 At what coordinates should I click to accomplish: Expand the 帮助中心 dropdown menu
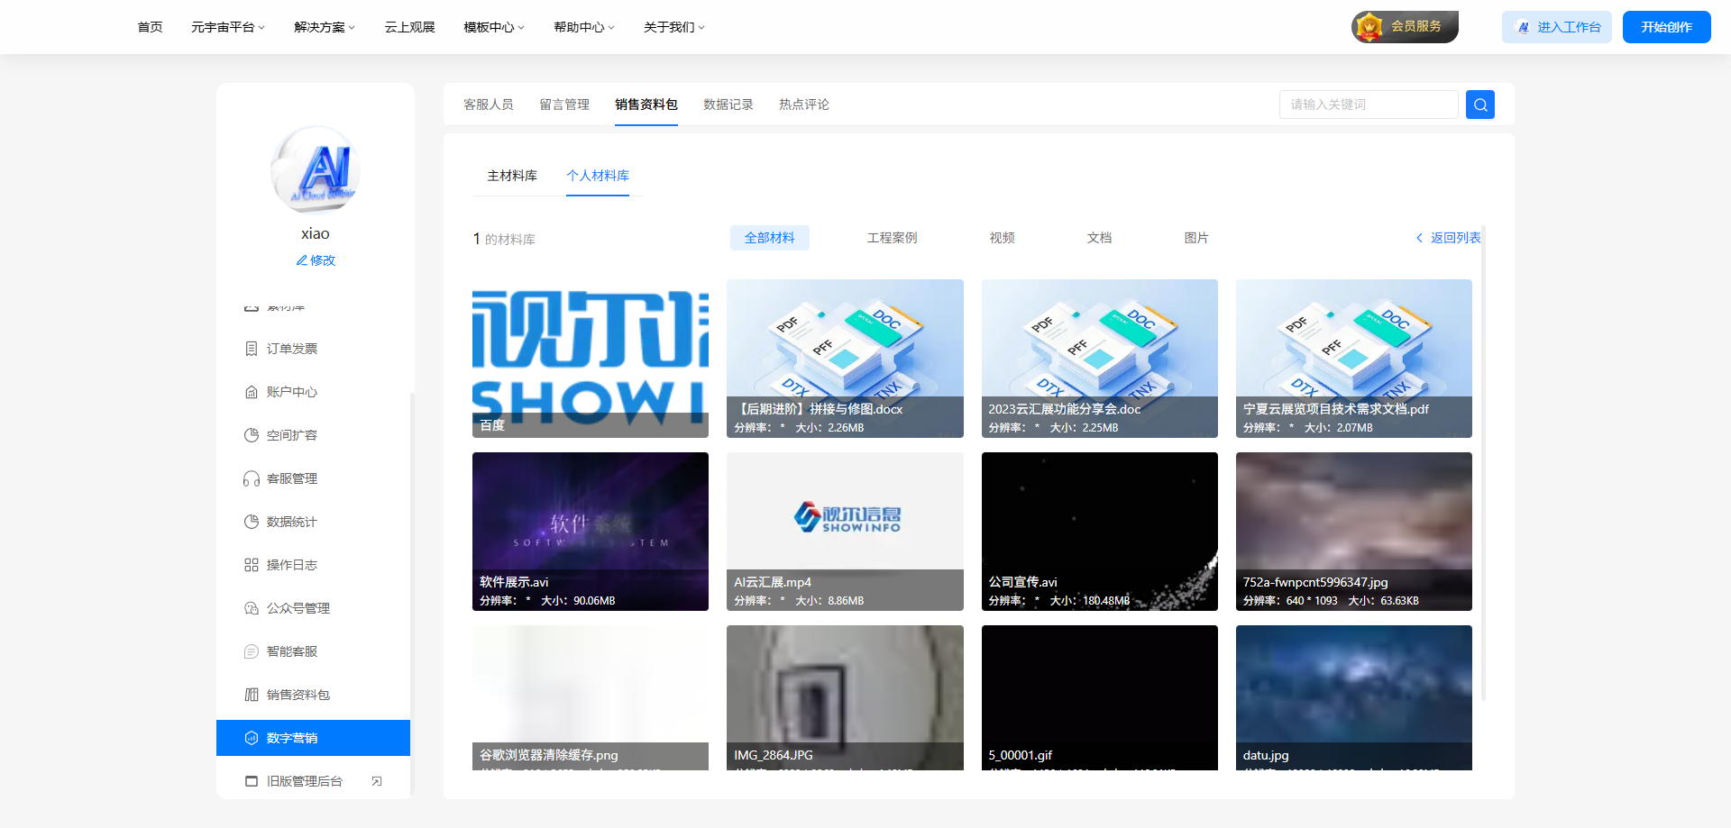583,27
